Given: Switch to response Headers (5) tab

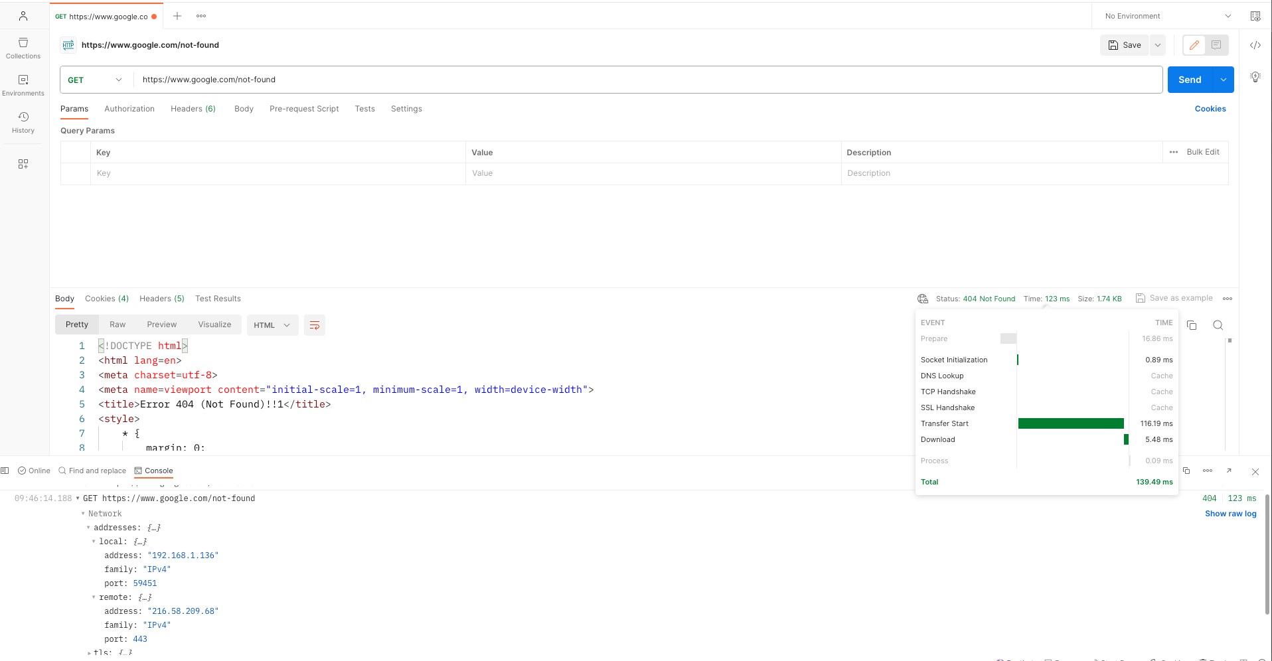Looking at the screenshot, I should [162, 299].
